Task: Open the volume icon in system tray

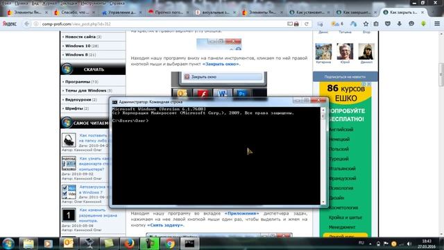Action: click(x=409, y=244)
